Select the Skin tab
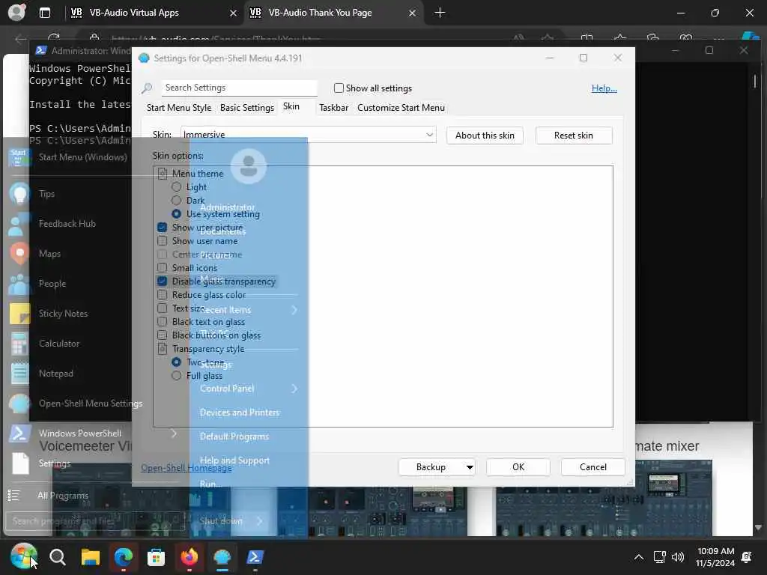Image resolution: width=767 pixels, height=575 pixels. tap(291, 106)
